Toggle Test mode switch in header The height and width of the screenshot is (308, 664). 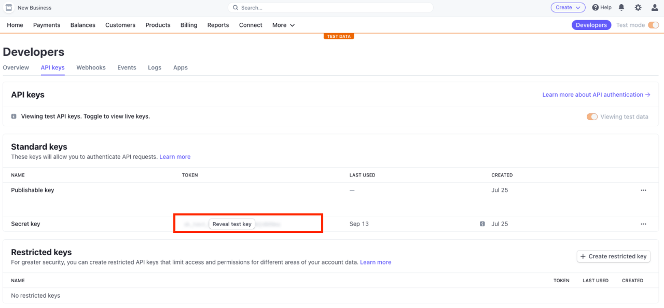click(x=654, y=25)
